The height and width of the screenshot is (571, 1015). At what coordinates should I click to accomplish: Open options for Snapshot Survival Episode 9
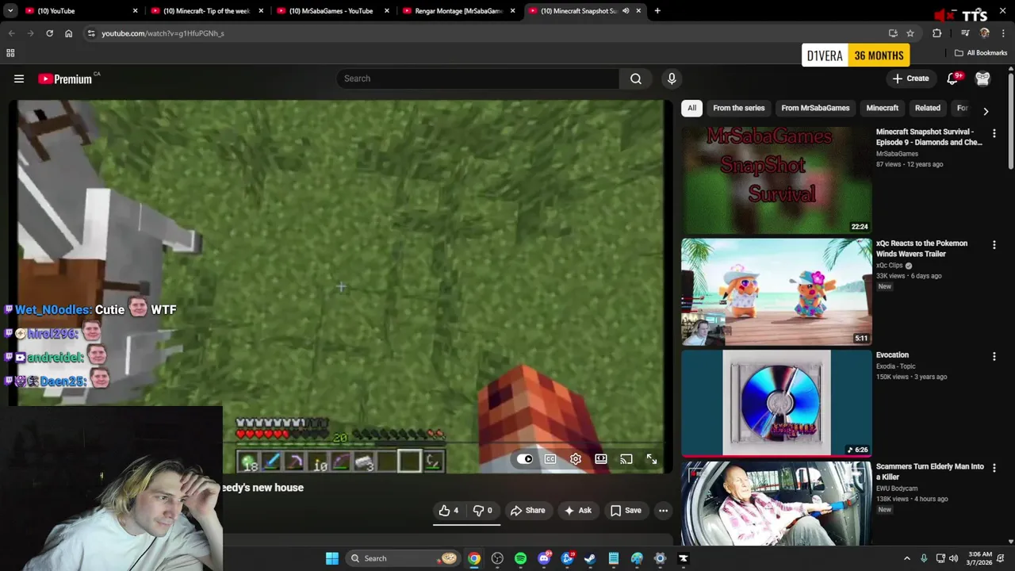click(994, 133)
